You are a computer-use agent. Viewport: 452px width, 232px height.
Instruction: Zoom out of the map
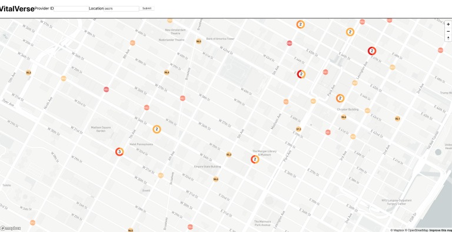pos(448,31)
